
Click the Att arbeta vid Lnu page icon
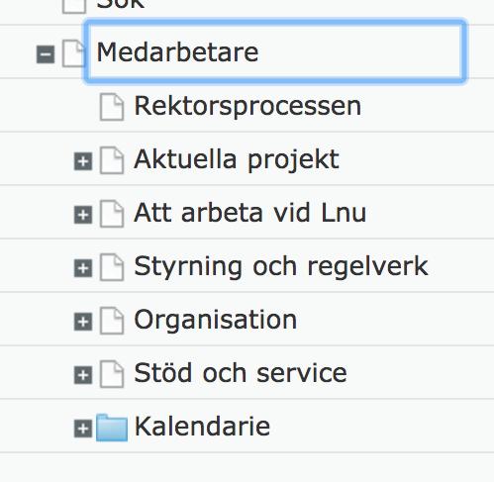[112, 214]
